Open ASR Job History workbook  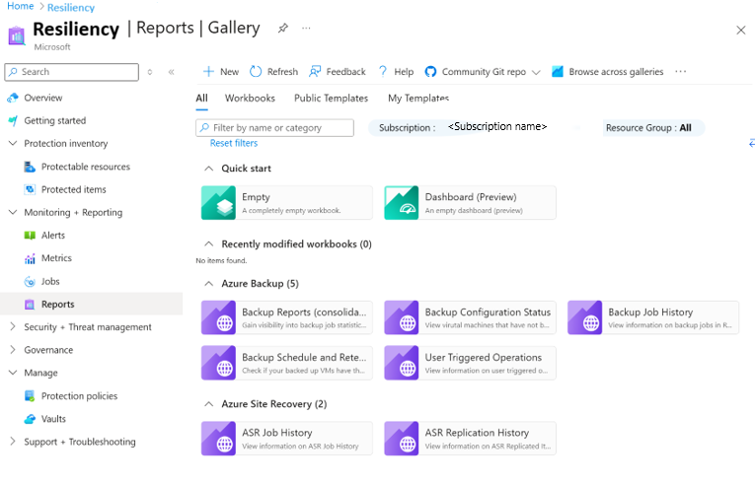point(287,439)
